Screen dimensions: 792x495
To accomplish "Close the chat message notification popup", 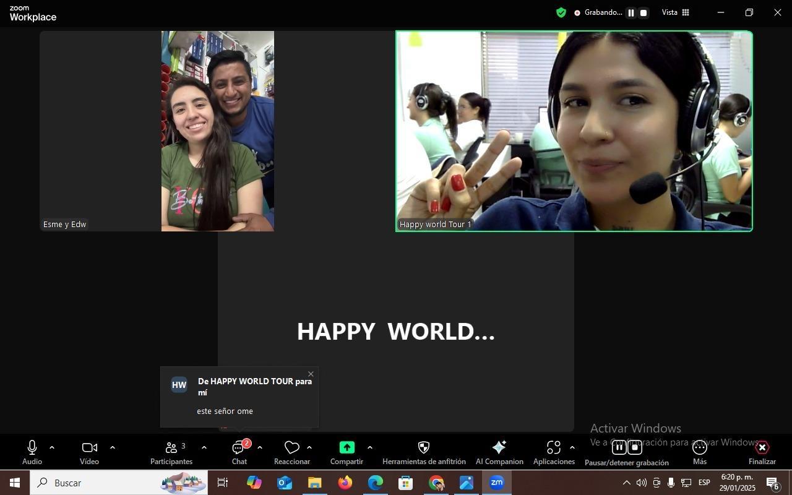I will [x=311, y=374].
